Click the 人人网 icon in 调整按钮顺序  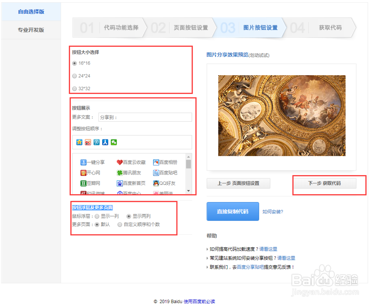pyautogui.click(x=105, y=142)
